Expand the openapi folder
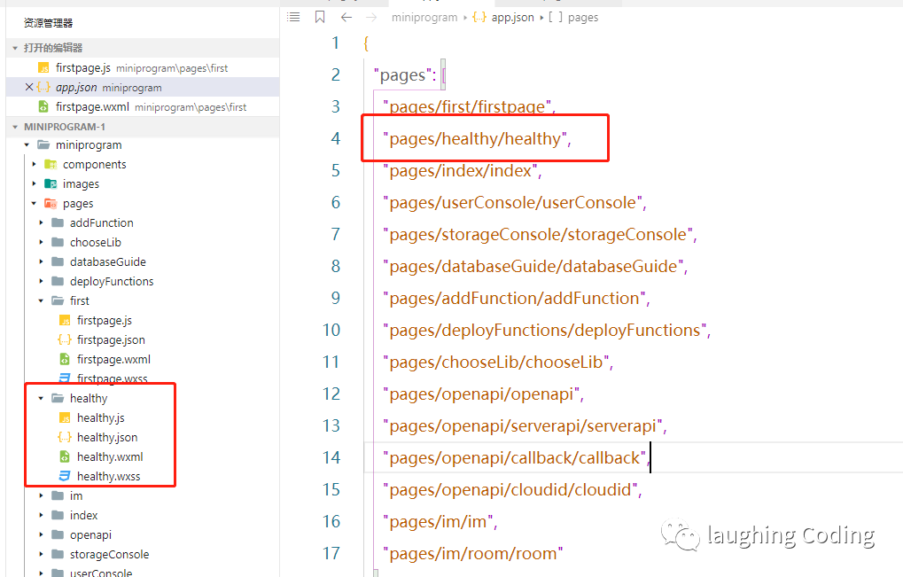The width and height of the screenshot is (903, 577). pos(41,534)
